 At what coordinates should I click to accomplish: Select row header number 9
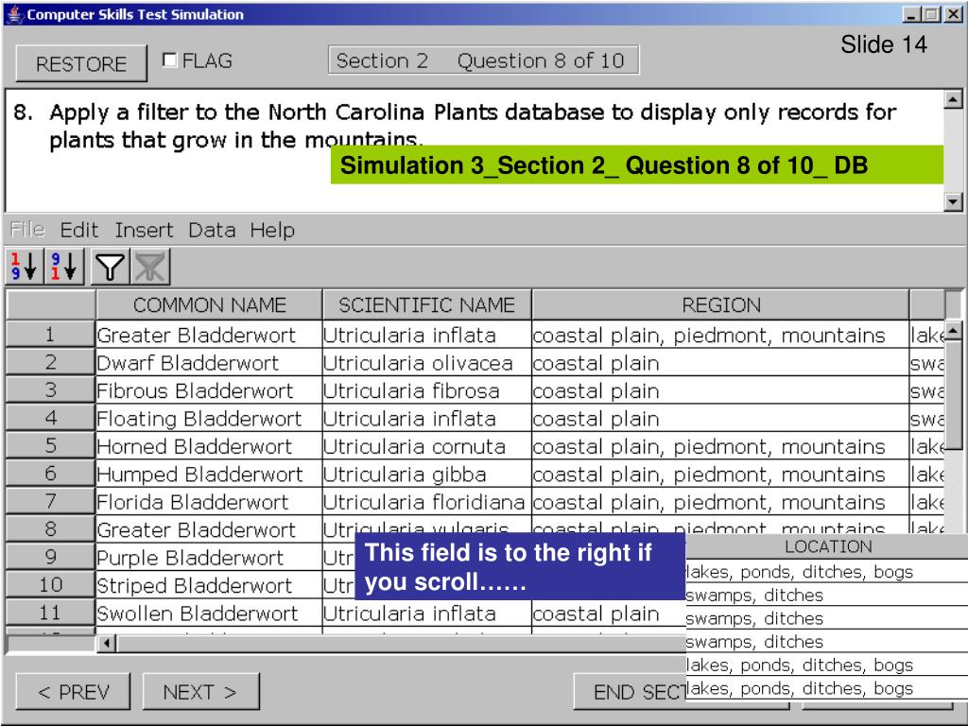(x=50, y=556)
